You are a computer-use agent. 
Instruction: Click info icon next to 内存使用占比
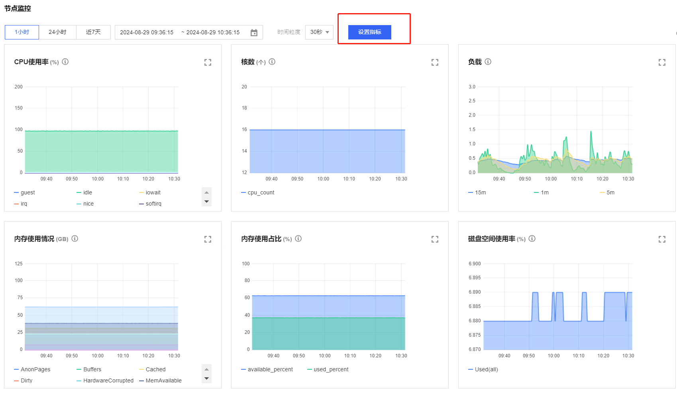298,239
